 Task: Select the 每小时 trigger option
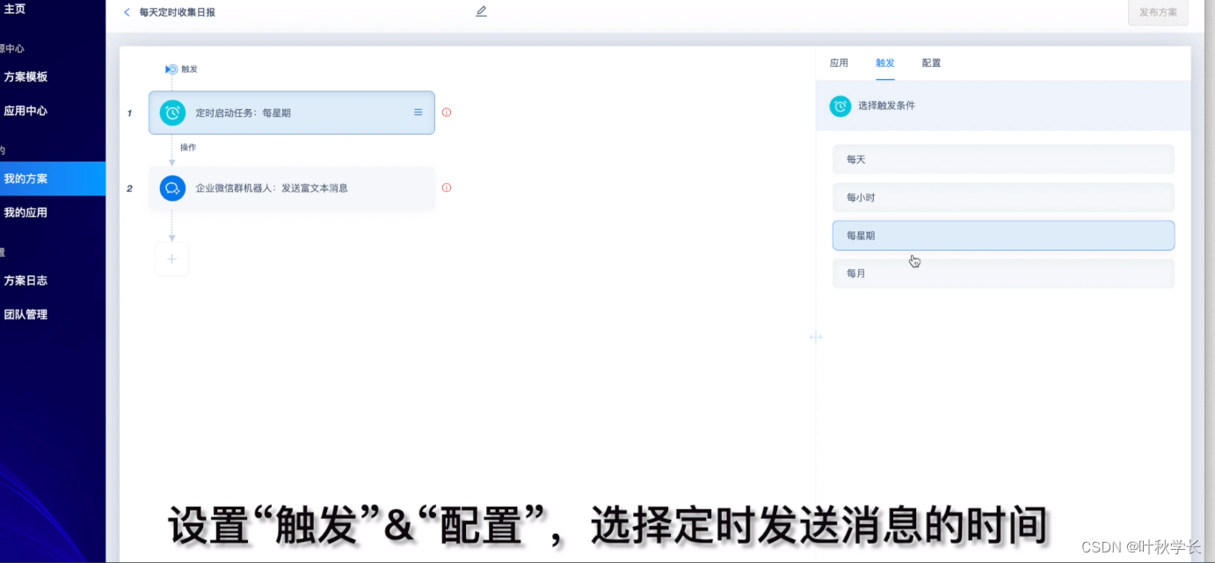(x=1003, y=197)
